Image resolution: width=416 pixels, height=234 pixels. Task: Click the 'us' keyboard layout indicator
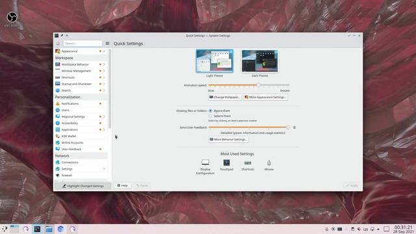(365, 229)
